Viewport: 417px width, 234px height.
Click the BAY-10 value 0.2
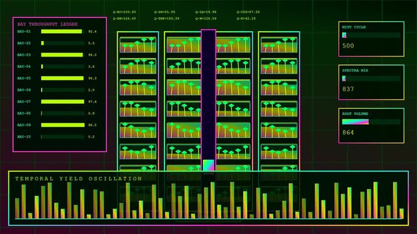(x=91, y=136)
